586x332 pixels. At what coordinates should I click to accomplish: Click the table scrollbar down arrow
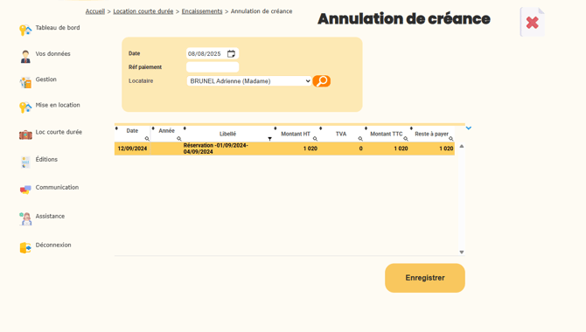point(462,252)
